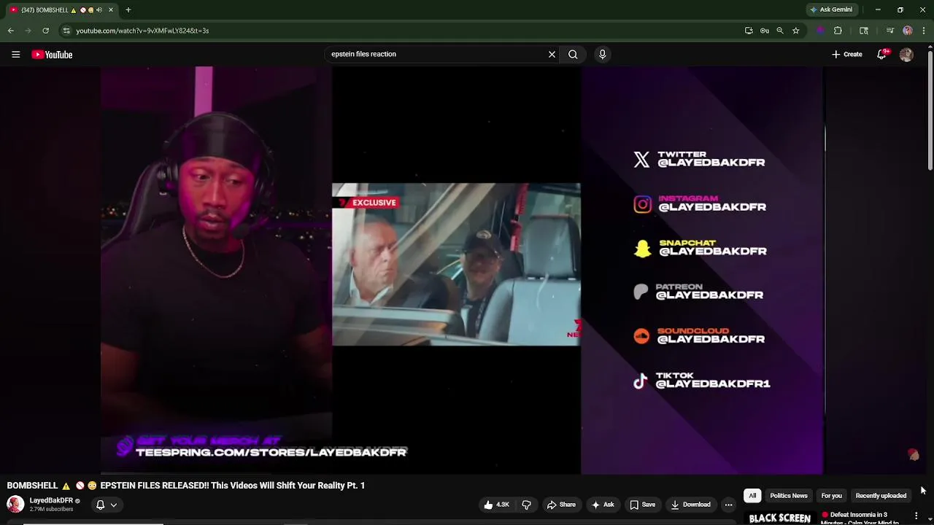The image size is (934, 525).
Task: Open the purple circle extension
Action: (821, 31)
